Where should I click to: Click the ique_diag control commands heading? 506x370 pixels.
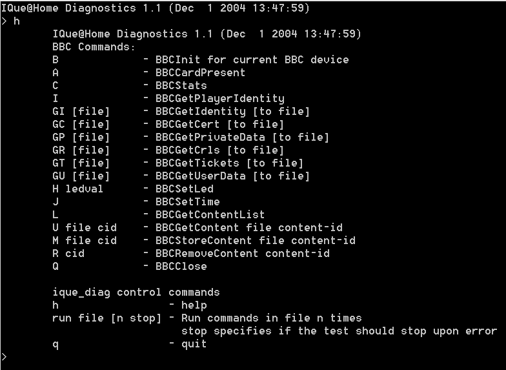136,293
